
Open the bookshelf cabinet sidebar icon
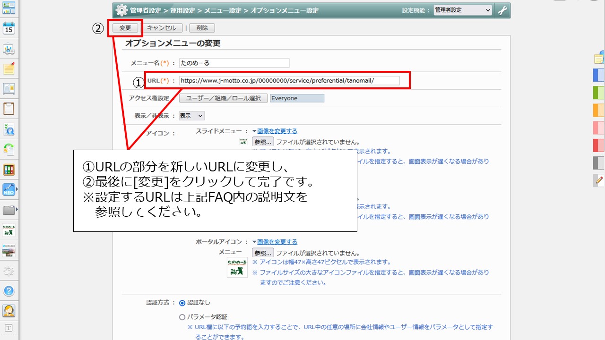[x=9, y=170]
